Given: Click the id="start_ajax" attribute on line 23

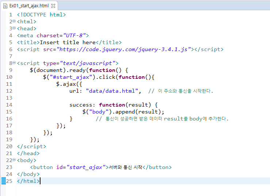Looking at the screenshot, I should 81,167.
